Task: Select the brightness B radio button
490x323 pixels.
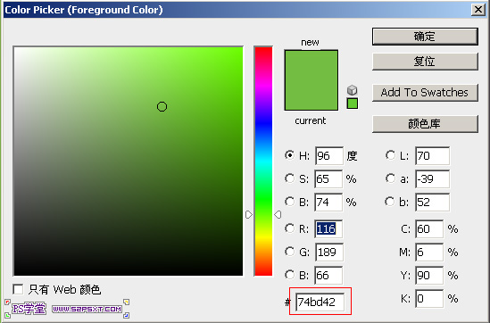Action: (x=290, y=202)
